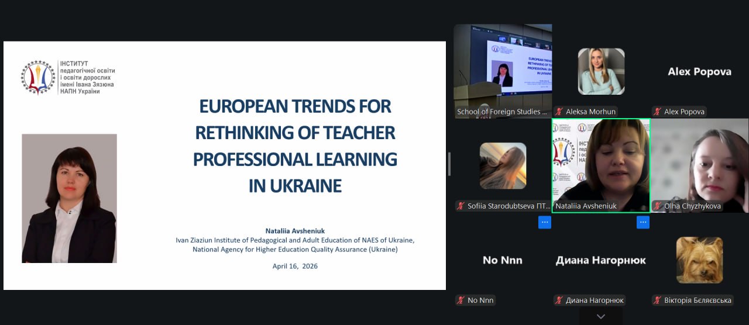Open more options below Sofiia Starodubtseva's tile

pos(545,222)
